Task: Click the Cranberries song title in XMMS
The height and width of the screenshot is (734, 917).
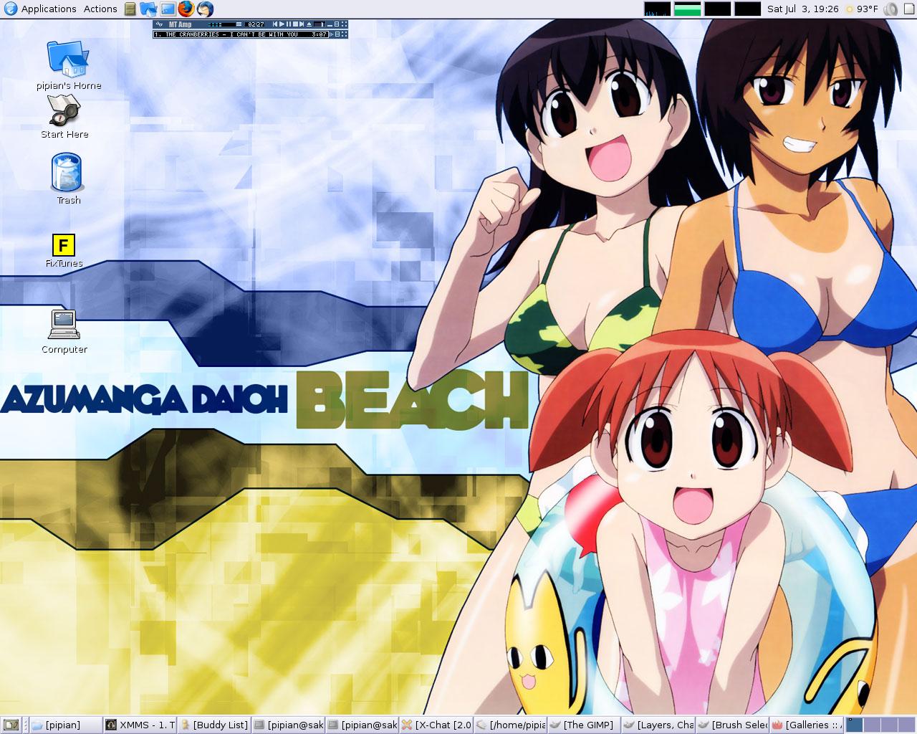Action: [226, 34]
